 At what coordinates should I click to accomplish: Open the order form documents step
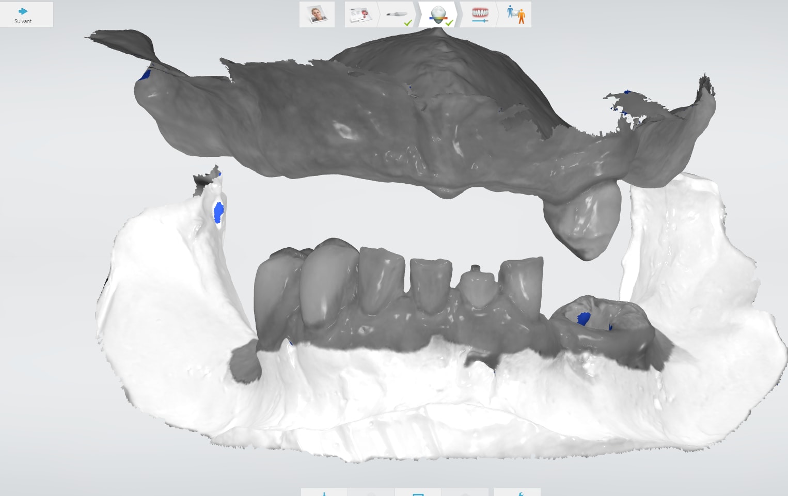[360, 14]
